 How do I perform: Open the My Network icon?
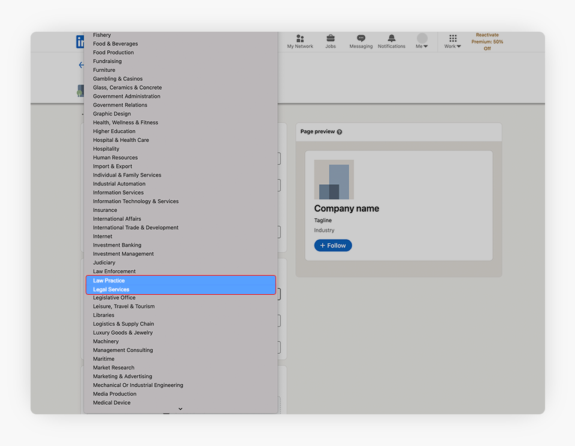[x=300, y=38]
